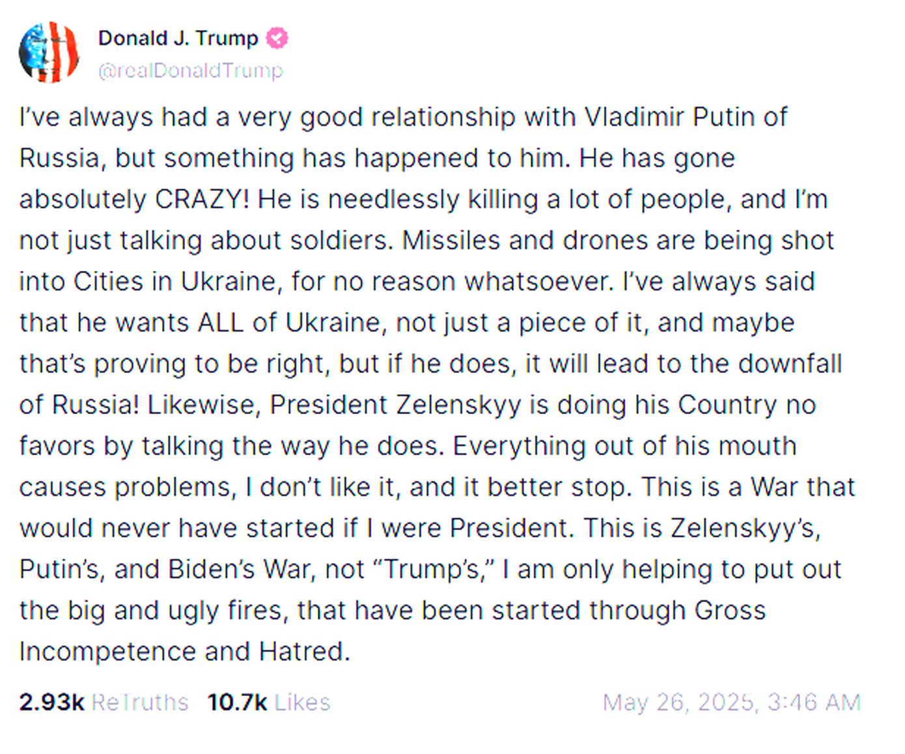This screenshot has height=754, width=905.
Task: Click the pink verified badge icon
Action: coord(277,38)
